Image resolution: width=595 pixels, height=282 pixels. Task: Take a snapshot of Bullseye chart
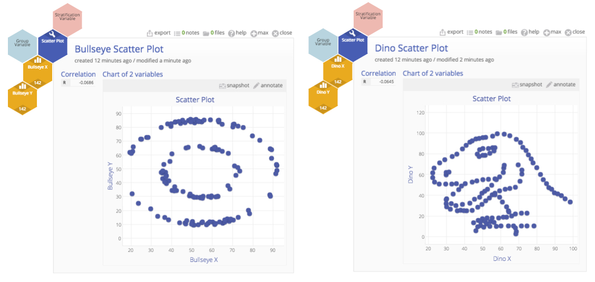click(234, 85)
